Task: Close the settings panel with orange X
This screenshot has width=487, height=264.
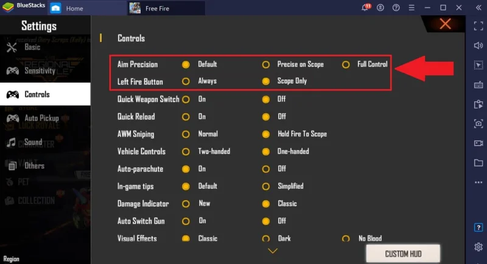Action: [x=446, y=24]
